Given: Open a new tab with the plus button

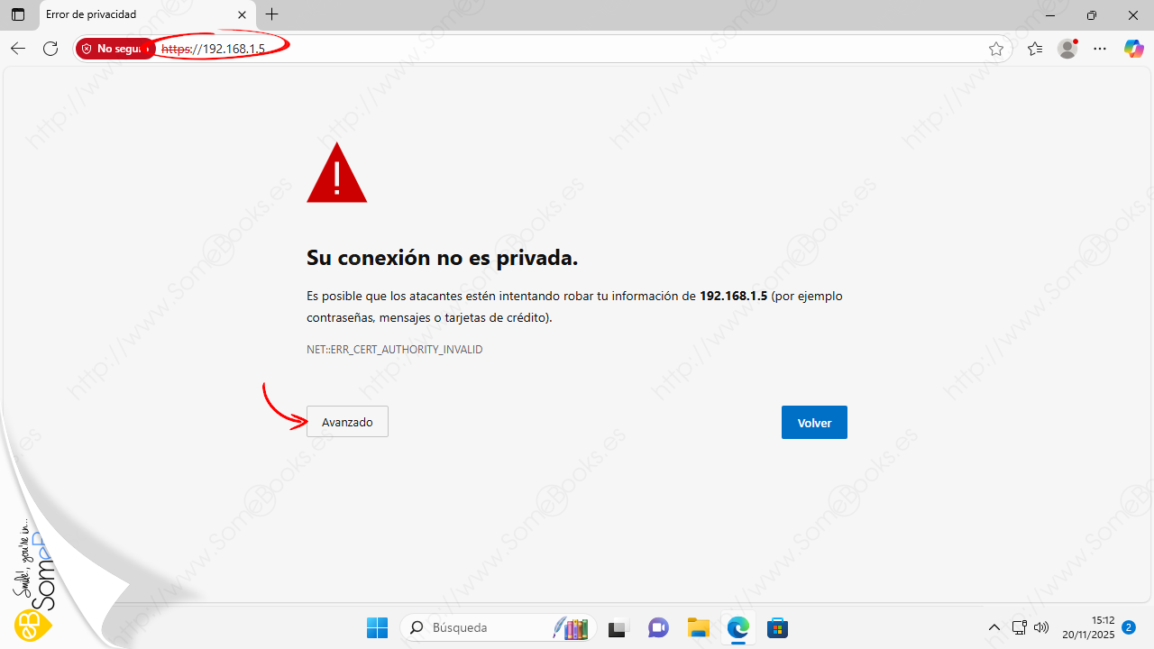Looking at the screenshot, I should [x=272, y=14].
